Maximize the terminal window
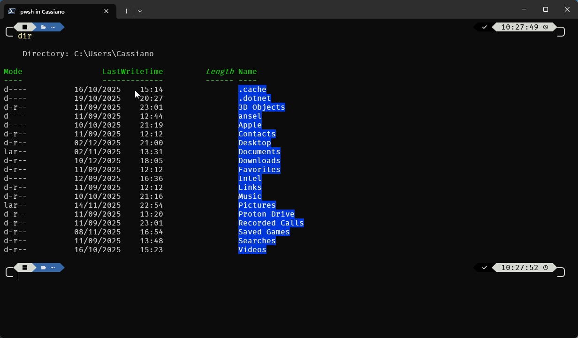Screen dimensions: 578x338 click(x=546, y=9)
